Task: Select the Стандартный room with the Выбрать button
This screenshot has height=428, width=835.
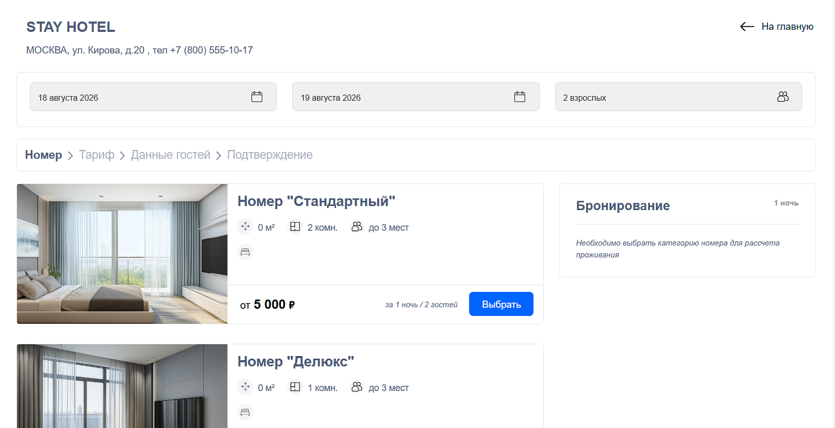Action: pos(501,304)
